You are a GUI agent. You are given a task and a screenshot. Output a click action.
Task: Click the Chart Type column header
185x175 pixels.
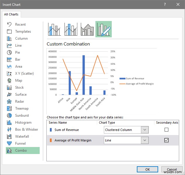[107, 123]
